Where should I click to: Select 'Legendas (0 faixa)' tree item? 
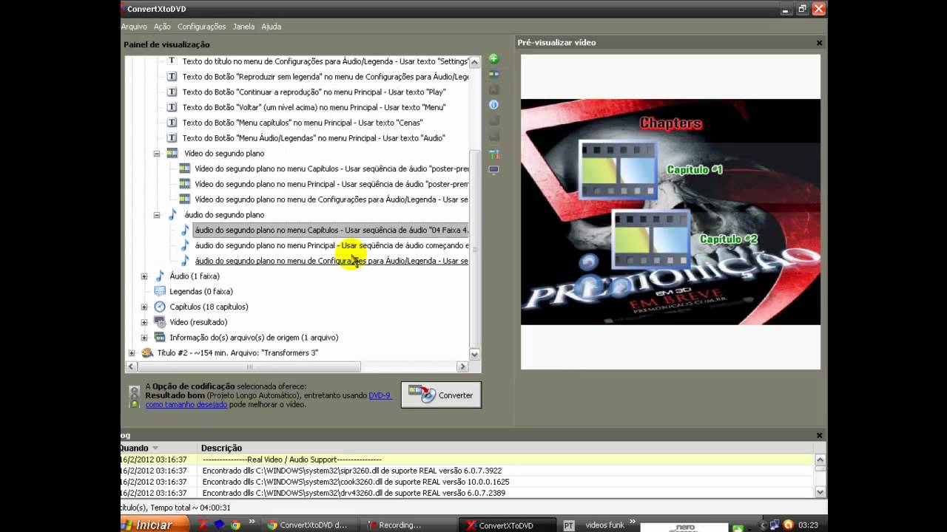tap(201, 292)
